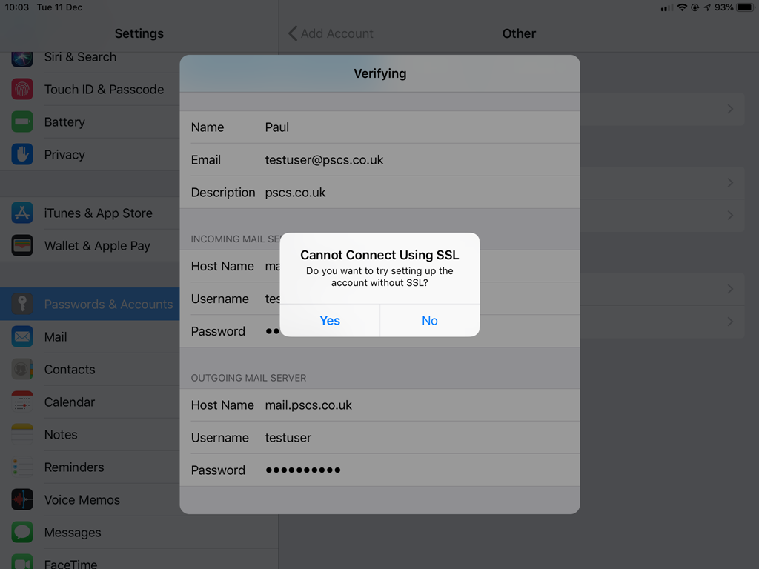Open the Wallet & Apple Pay icon
The height and width of the screenshot is (569, 759).
(x=22, y=246)
